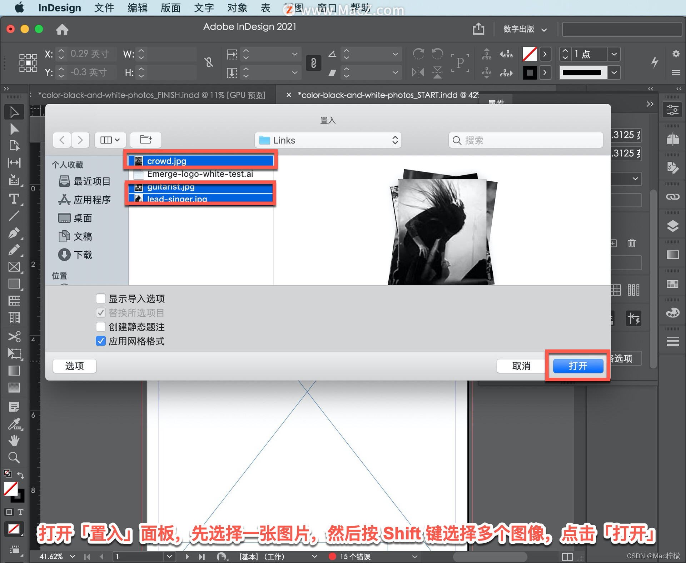This screenshot has width=686, height=563.
Task: Open the [基本] (工作) profile dropdown
Action: click(314, 556)
